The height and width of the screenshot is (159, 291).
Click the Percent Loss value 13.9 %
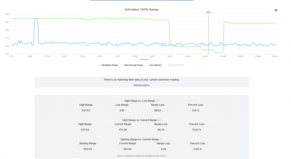coord(196,110)
